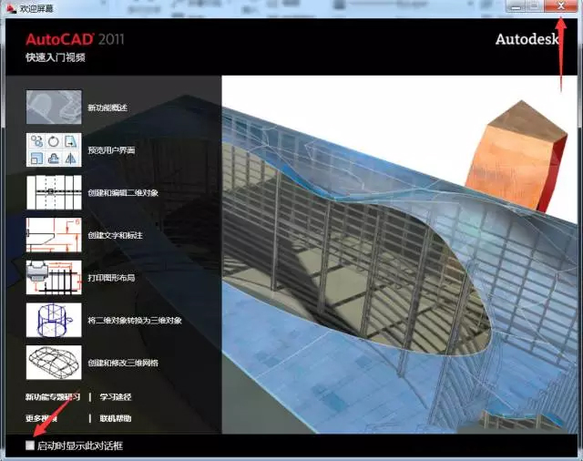
Task: Click the 打印图形布局 text label
Action: [x=111, y=278]
